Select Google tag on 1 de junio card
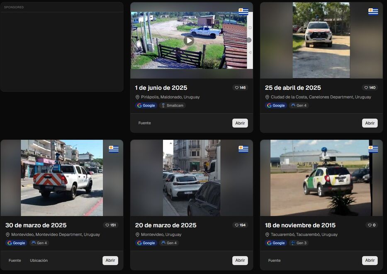 (x=146, y=106)
